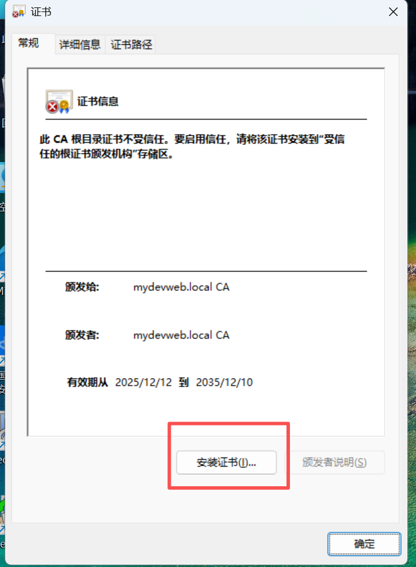This screenshot has height=567, width=416.
Task: Switch to the 常规 tab
Action: (29, 43)
